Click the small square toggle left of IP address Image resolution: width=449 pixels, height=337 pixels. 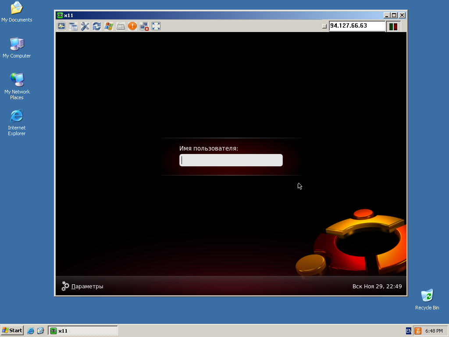click(324, 26)
